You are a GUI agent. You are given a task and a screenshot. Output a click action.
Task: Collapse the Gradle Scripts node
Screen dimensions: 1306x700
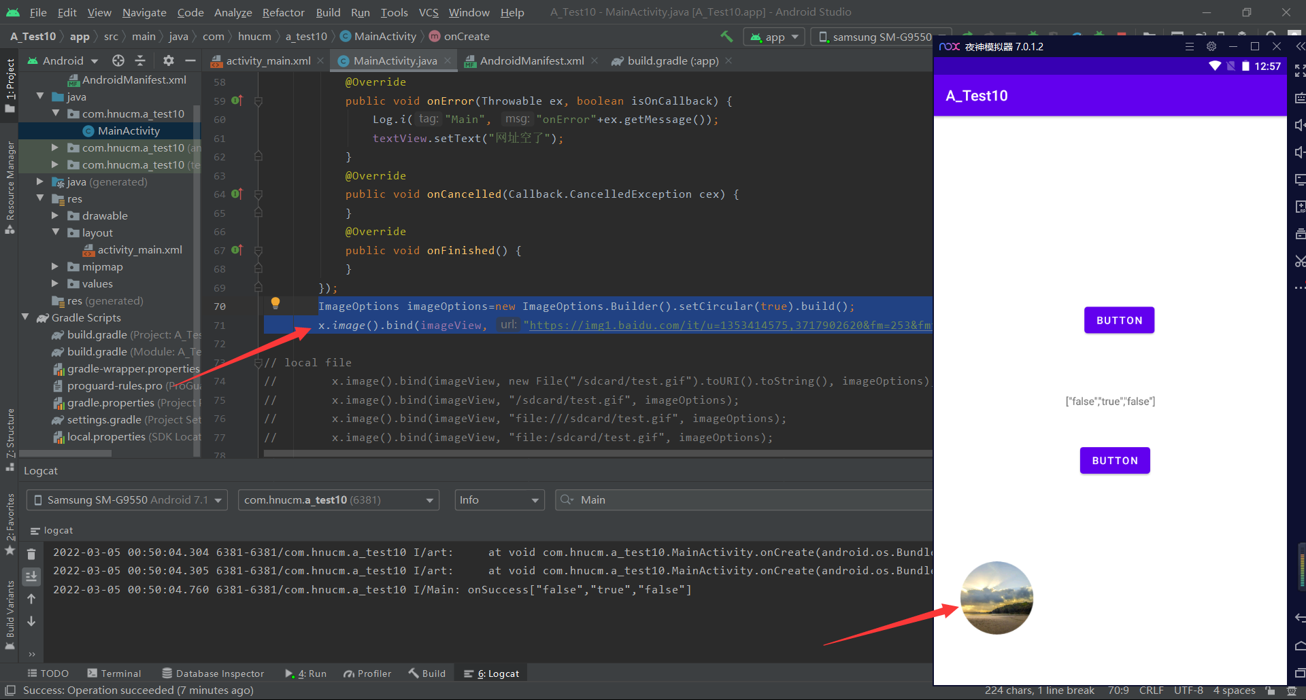tap(25, 317)
